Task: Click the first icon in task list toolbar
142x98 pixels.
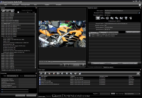Action: tap(41, 73)
